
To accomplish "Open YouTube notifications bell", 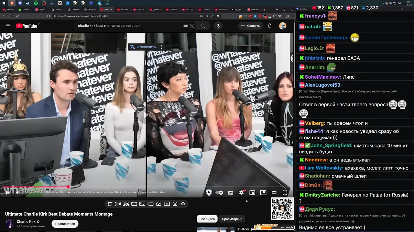I will (x=270, y=26).
